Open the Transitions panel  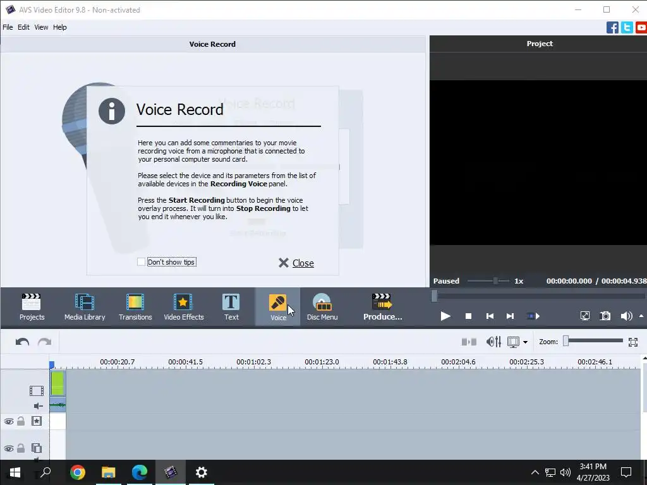(x=135, y=307)
